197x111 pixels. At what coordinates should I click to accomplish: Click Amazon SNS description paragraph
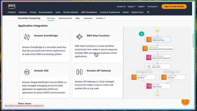click(44, 87)
